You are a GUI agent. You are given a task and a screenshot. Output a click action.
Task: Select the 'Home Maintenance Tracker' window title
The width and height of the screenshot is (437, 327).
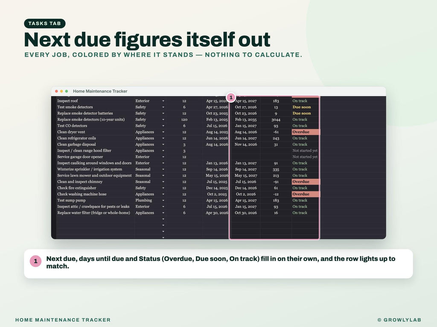(100, 91)
